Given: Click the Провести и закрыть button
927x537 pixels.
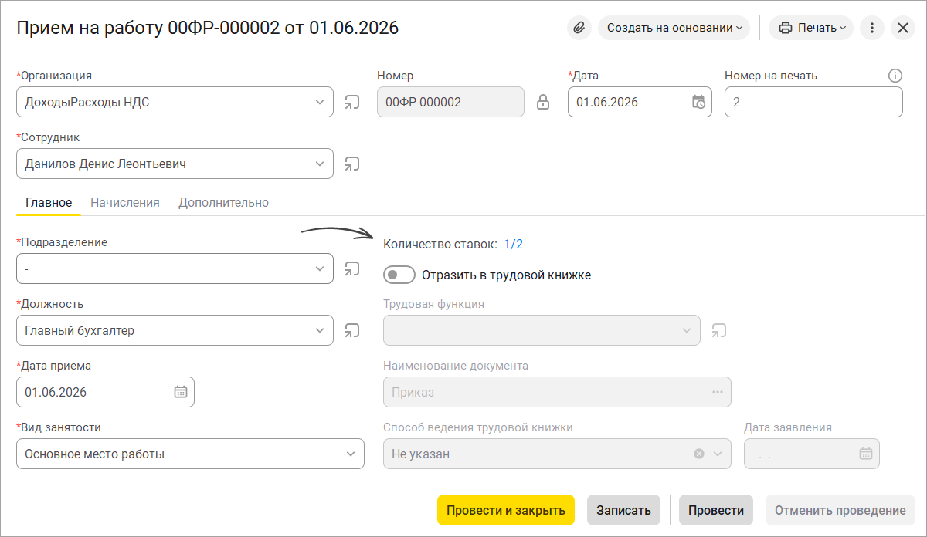Looking at the screenshot, I should [x=506, y=510].
